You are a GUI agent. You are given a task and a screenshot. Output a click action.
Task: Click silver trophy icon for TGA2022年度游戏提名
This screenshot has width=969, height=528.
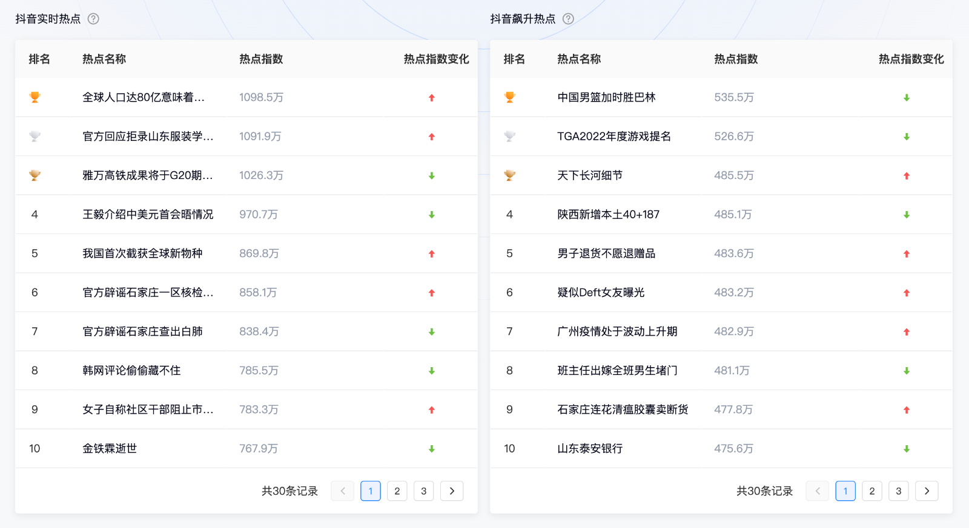510,137
